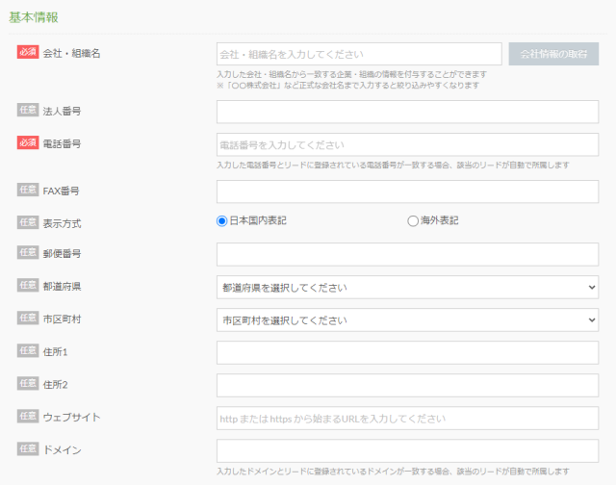Image resolution: width=616 pixels, height=485 pixels.
Task: Open the 都道府県 dropdown
Action: pyautogui.click(x=407, y=287)
